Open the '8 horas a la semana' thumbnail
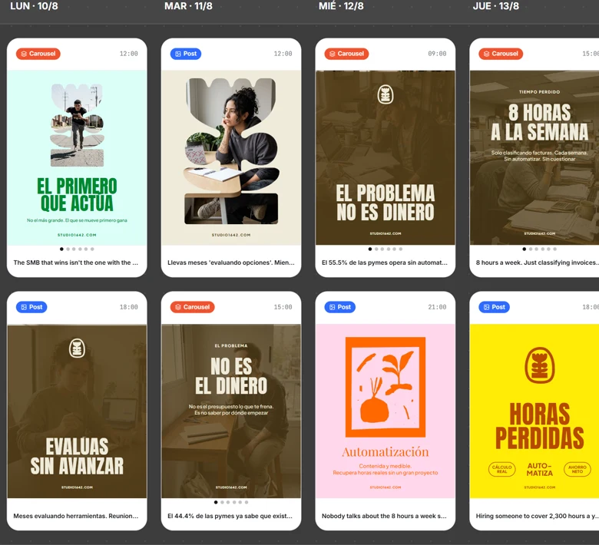Screen dimensions: 599x545 (x=534, y=157)
